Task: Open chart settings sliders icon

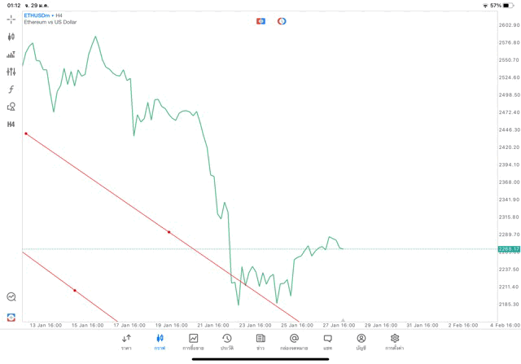Action: (11, 72)
